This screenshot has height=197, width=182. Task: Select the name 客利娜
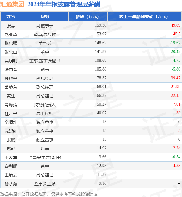(11, 166)
